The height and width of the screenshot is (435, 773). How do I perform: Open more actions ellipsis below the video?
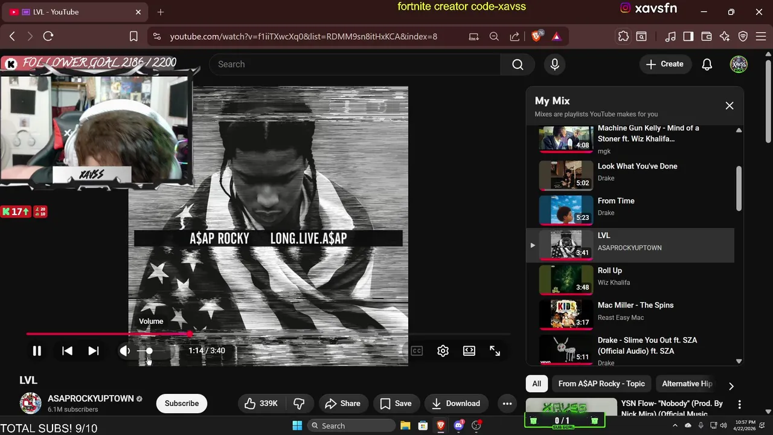pos(507,404)
